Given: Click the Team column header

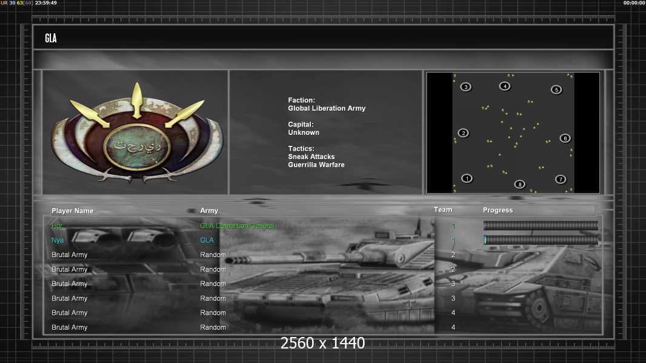Looking at the screenshot, I should coord(443,210).
